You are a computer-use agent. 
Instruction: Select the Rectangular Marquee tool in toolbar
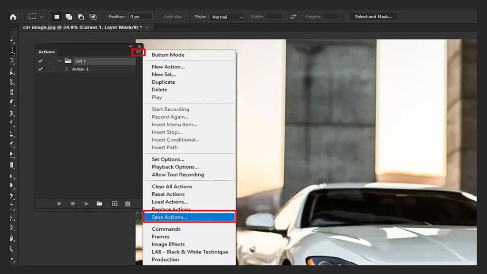click(x=12, y=50)
